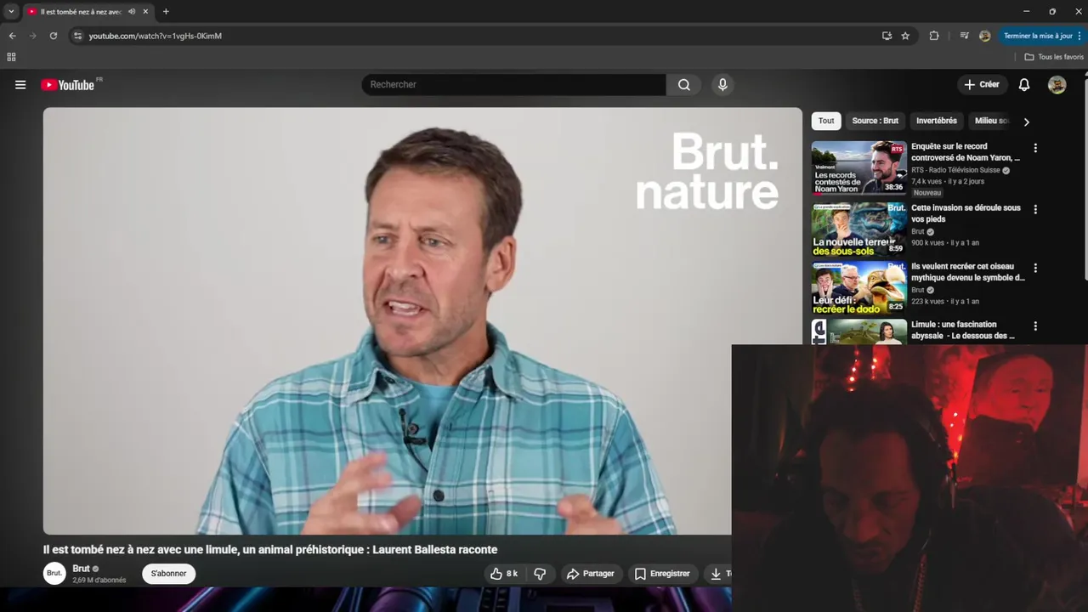
Task: Open options for Noam Yaron video
Action: (1035, 148)
